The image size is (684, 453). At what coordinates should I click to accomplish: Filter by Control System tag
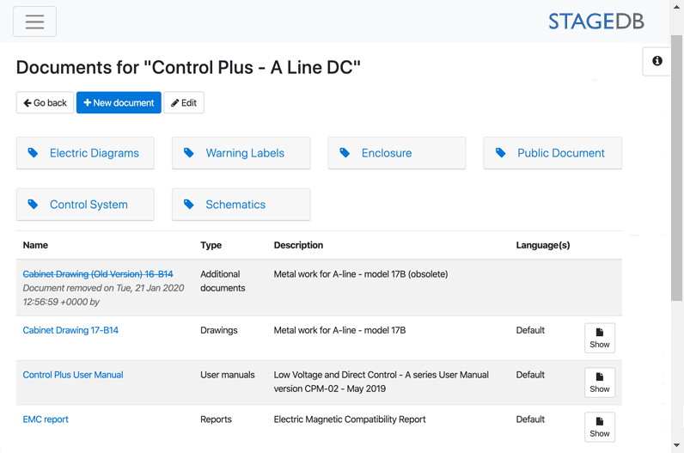(85, 205)
